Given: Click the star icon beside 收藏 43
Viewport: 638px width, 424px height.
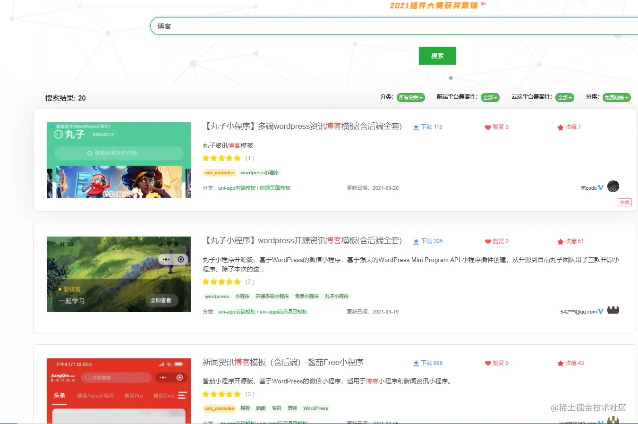Looking at the screenshot, I should (x=561, y=364).
